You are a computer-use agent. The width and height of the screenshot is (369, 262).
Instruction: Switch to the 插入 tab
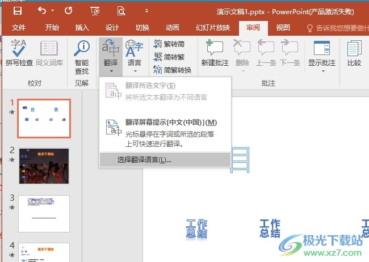82,28
